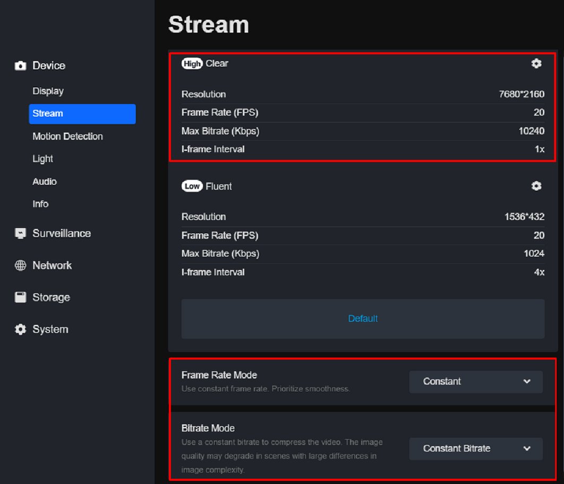Open settings gear for High Clear stream
Image resolution: width=564 pixels, height=484 pixels.
(536, 64)
